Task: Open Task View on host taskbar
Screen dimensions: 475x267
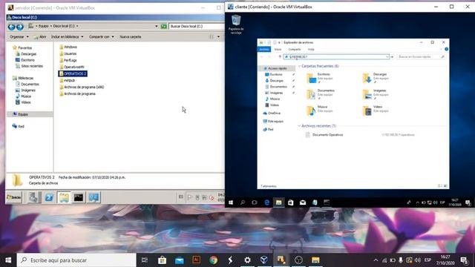Action: tap(145, 260)
